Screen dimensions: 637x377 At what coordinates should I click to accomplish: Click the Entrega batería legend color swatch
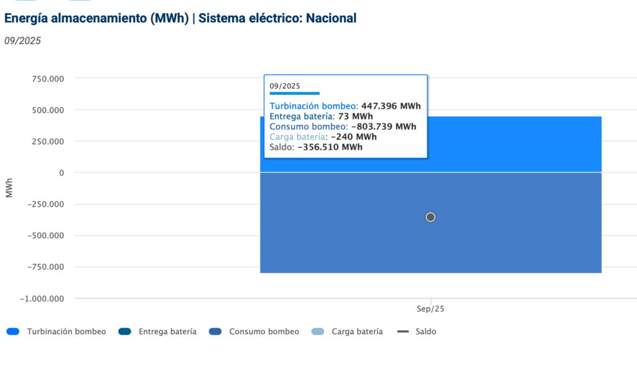(125, 332)
